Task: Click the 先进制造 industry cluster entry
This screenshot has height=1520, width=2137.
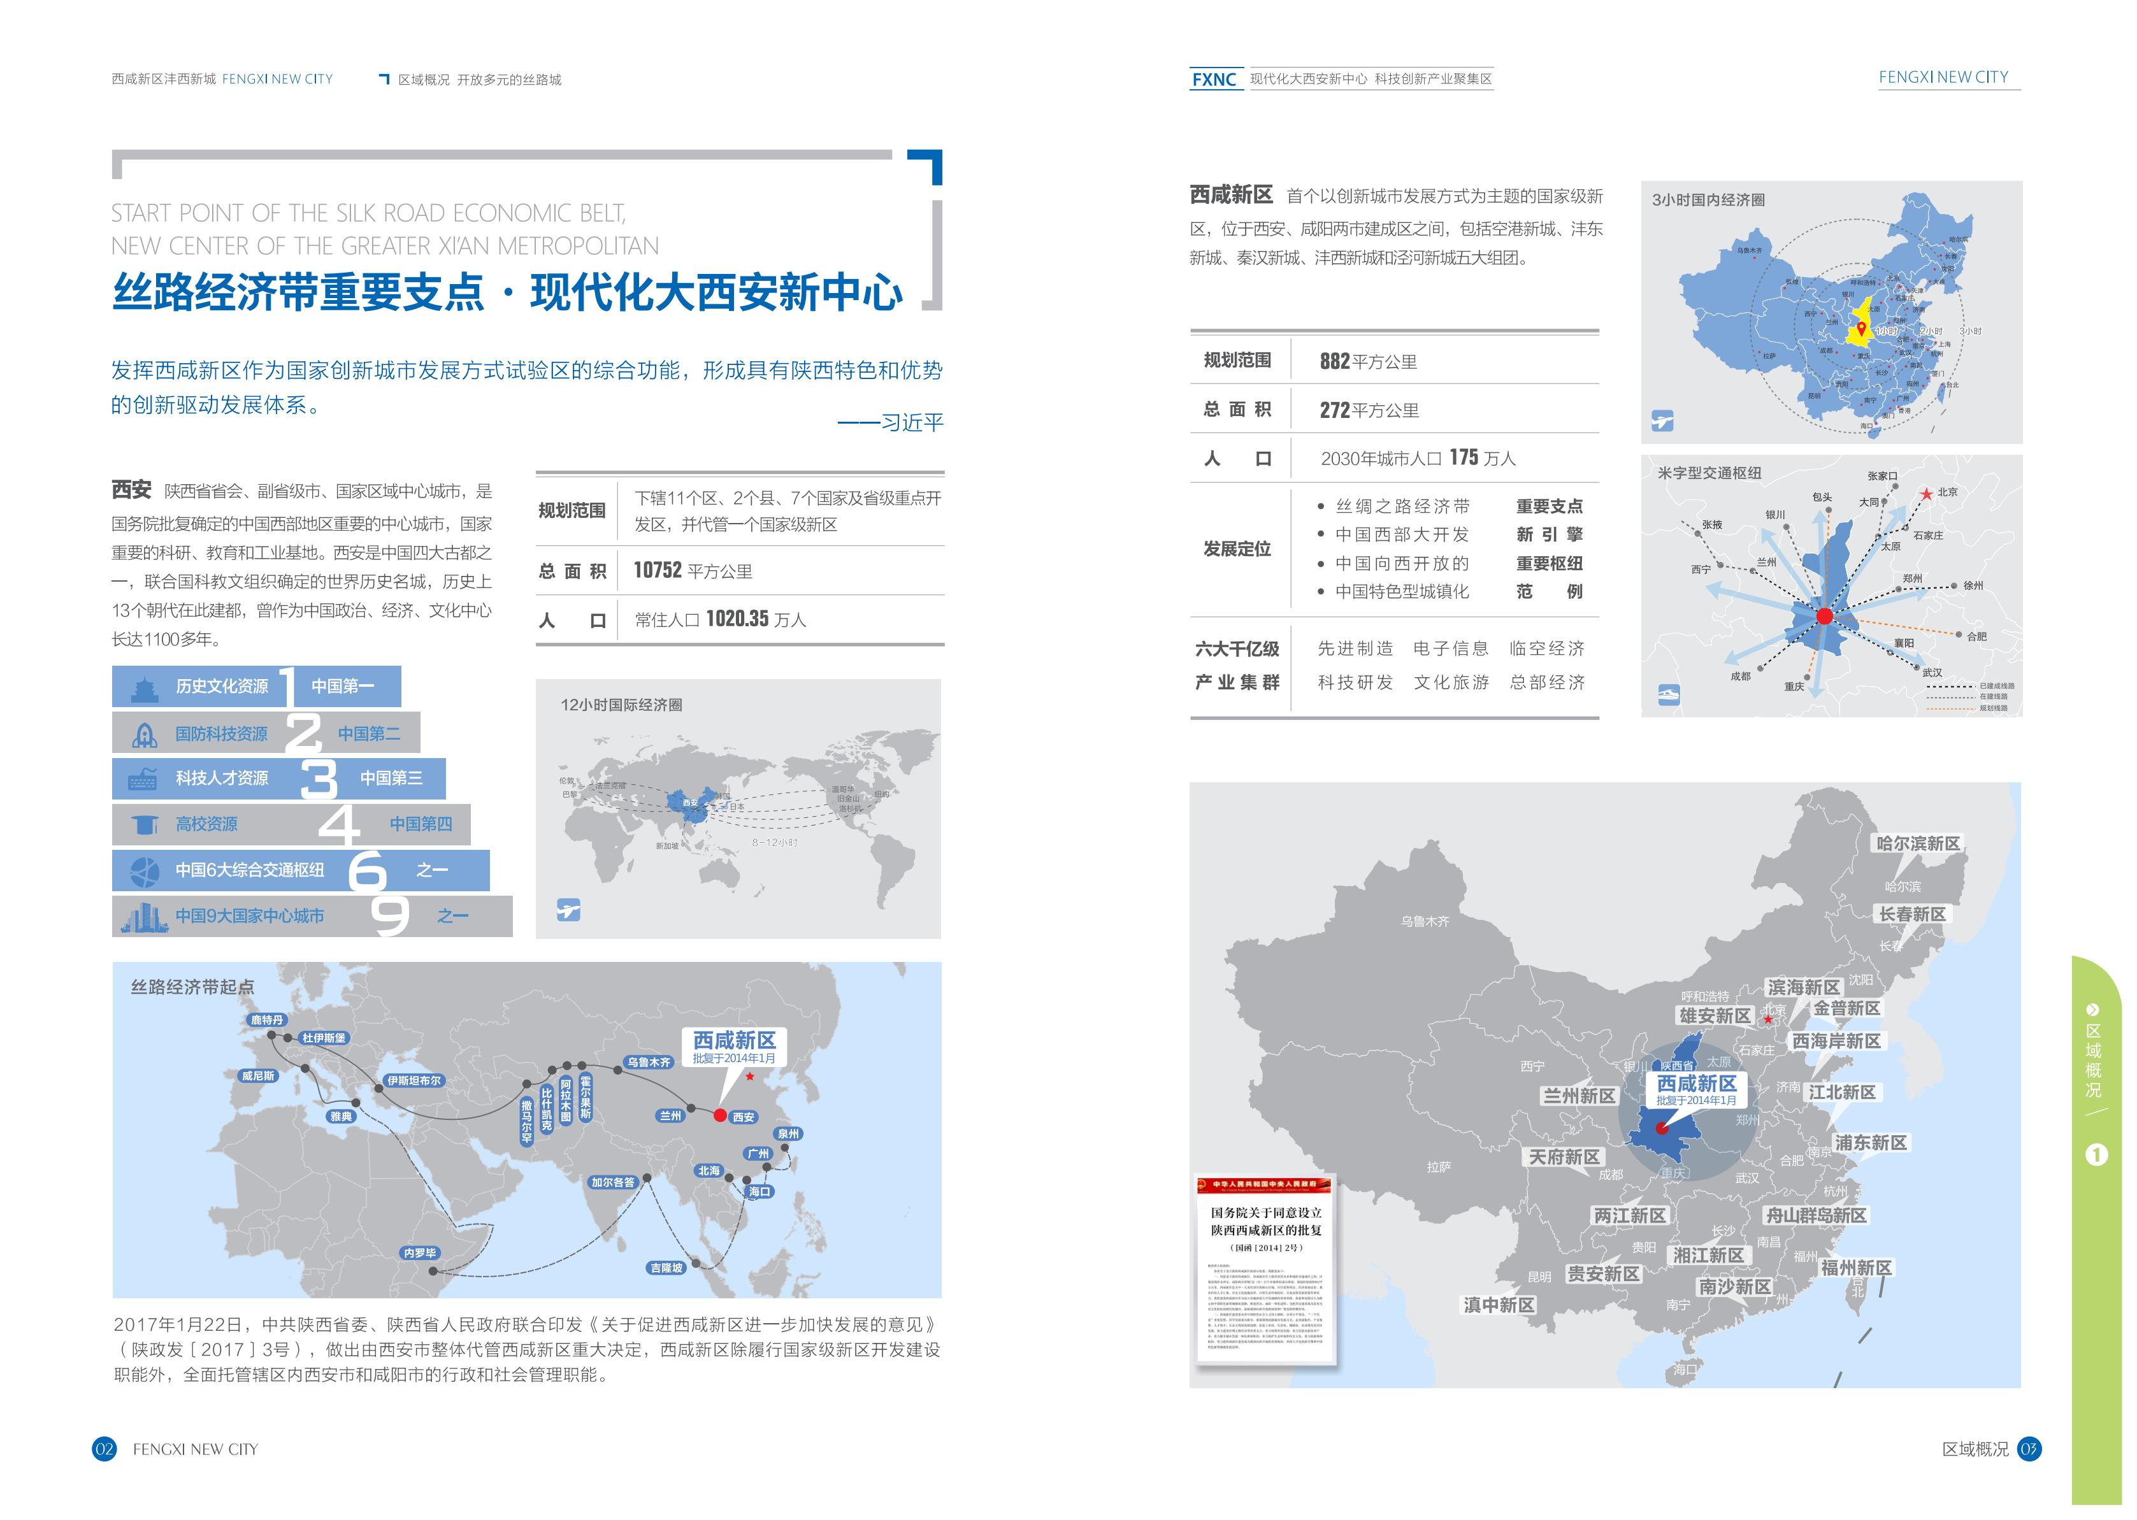Action: [1355, 649]
